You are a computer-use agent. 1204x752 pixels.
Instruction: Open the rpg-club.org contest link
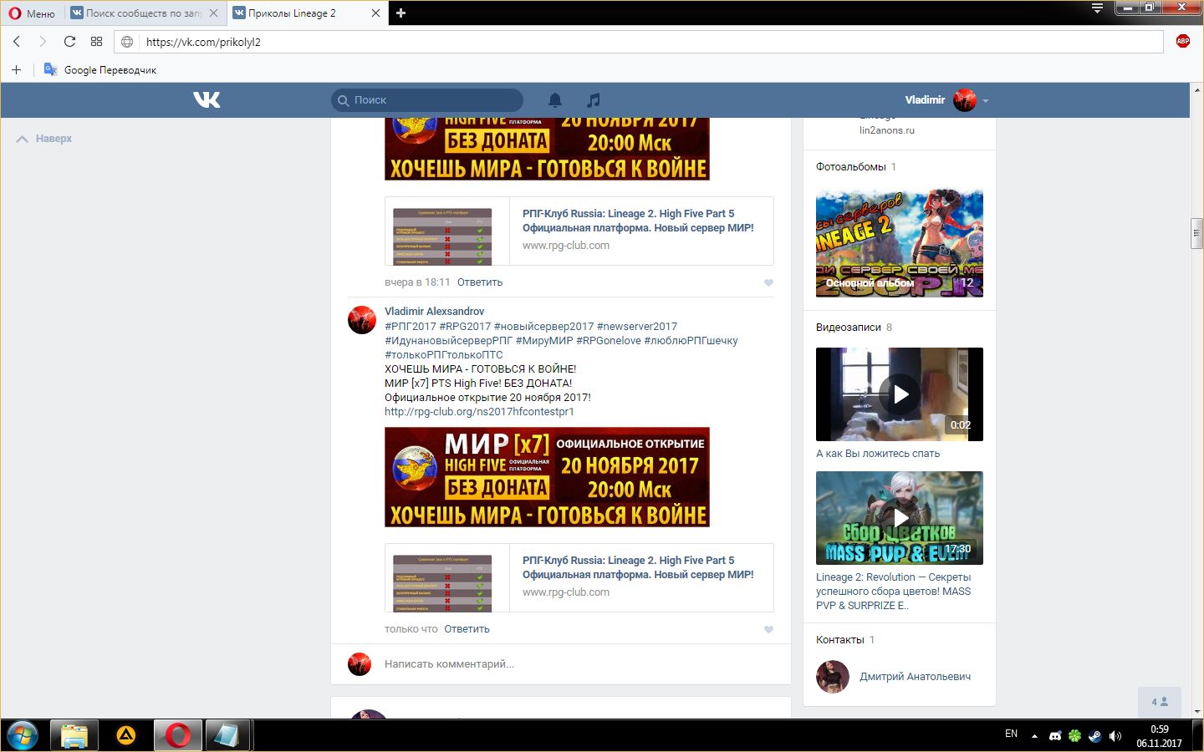click(x=479, y=412)
